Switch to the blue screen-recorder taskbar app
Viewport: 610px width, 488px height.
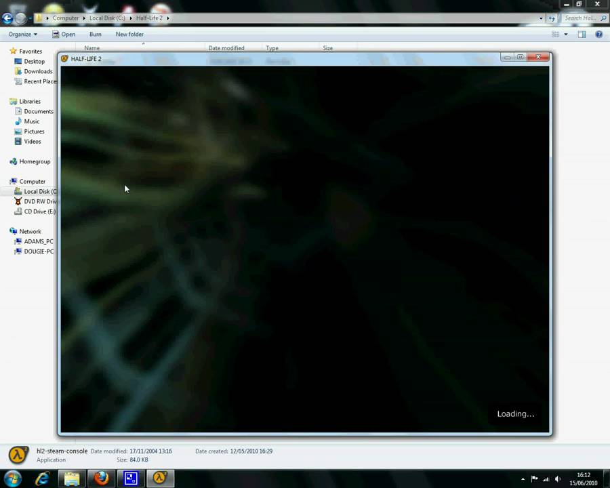(131, 479)
